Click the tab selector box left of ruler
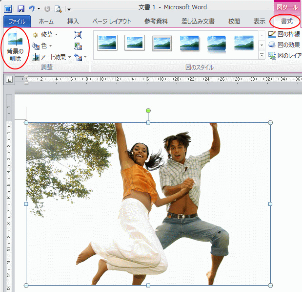The width and height of the screenshot is (302, 292). (9, 80)
